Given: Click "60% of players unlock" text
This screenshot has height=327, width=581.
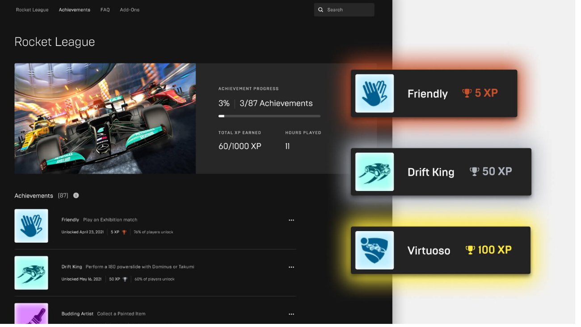Looking at the screenshot, I should coord(155,279).
